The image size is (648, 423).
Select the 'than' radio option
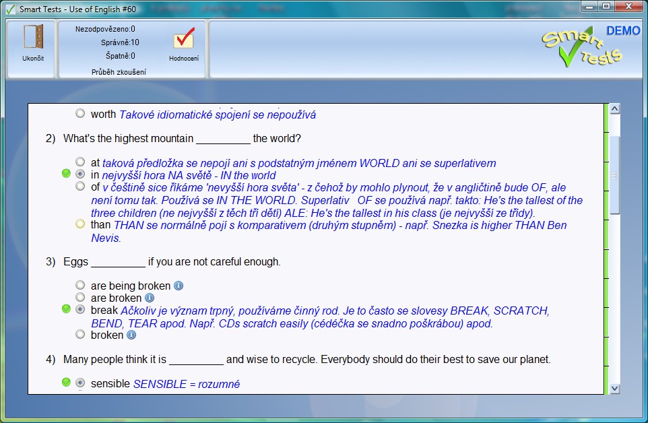click(81, 224)
